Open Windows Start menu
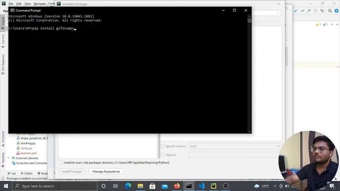This screenshot has width=340, height=191. (x=6, y=186)
